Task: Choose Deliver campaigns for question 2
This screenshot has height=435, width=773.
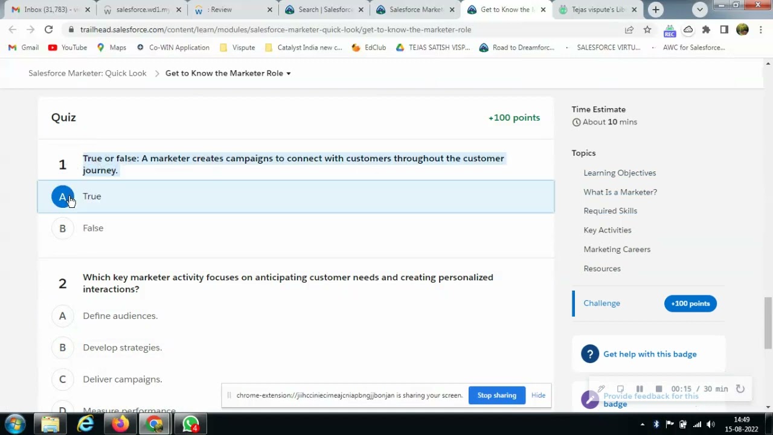Action: pos(296,379)
